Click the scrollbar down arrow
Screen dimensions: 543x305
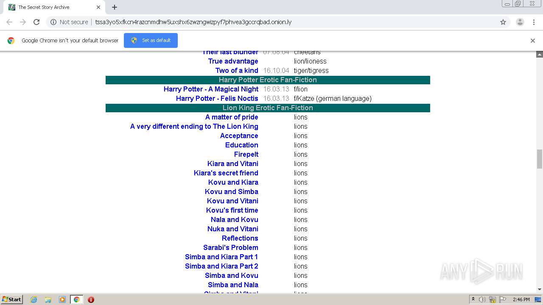coord(540,289)
